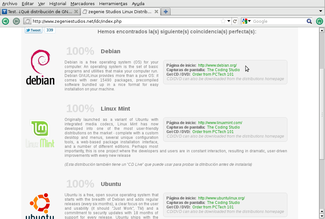This screenshot has height=219, width=325.
Task: Click the Ubuntu heading text
Action: coord(111,184)
